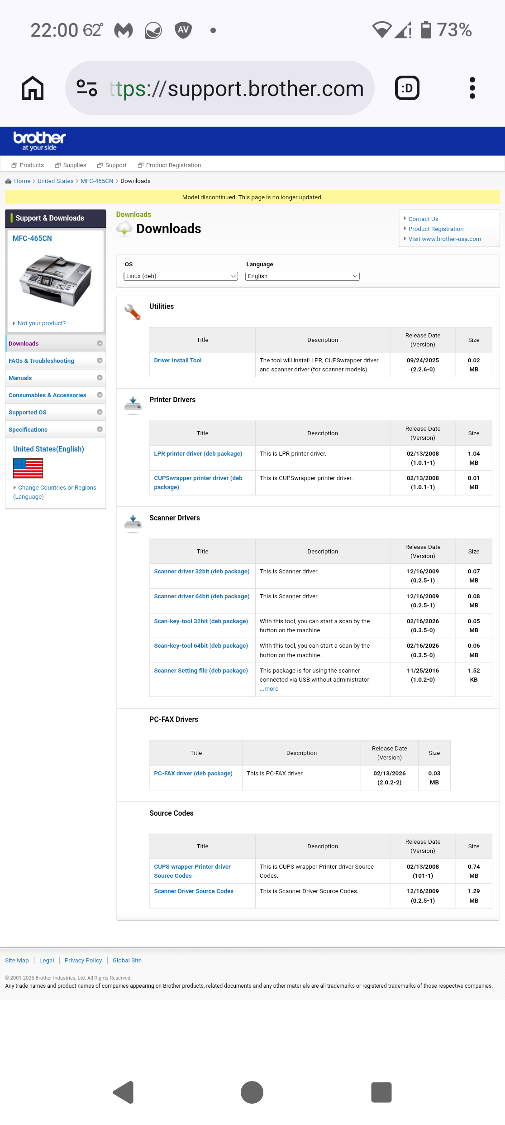Expand the ...more link in Scanner Setting description
This screenshot has width=505, height=1125.
point(269,689)
